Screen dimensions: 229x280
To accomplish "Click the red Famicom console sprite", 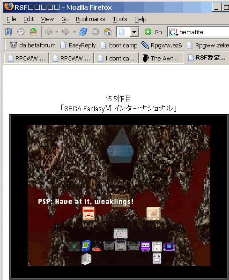I will 89,213.
